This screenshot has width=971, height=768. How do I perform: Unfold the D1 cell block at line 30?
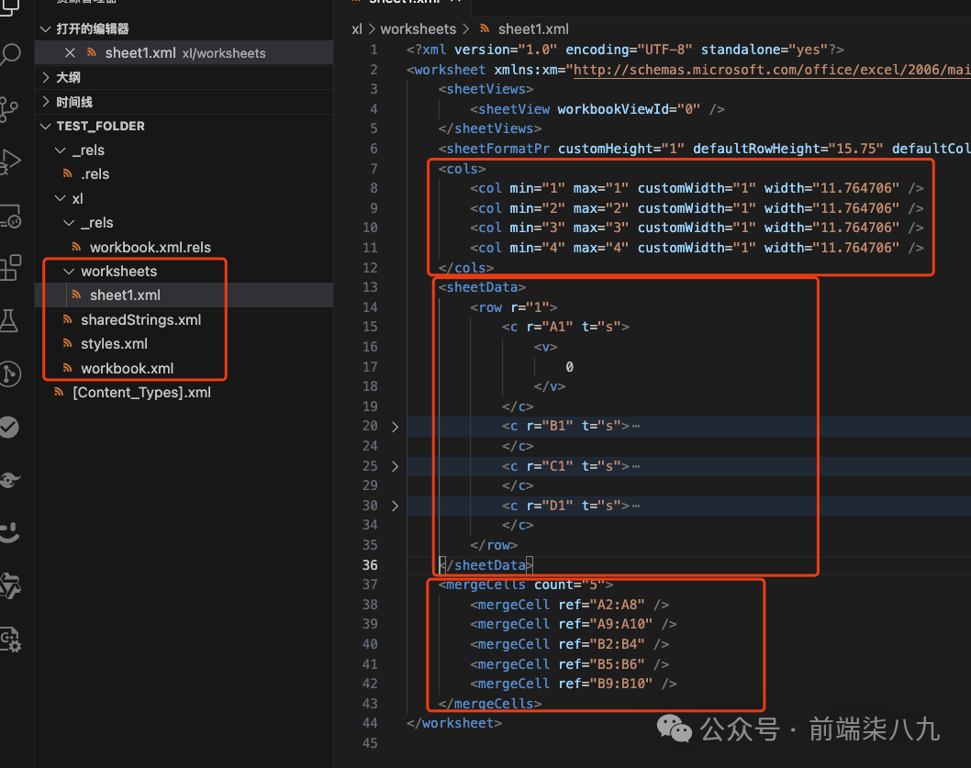click(x=395, y=506)
